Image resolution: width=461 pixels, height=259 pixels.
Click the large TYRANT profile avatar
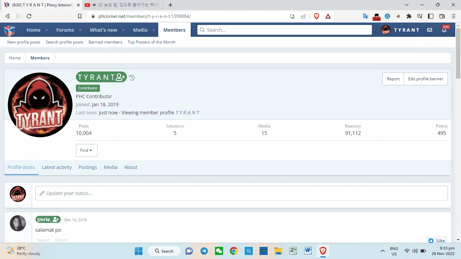click(x=40, y=105)
